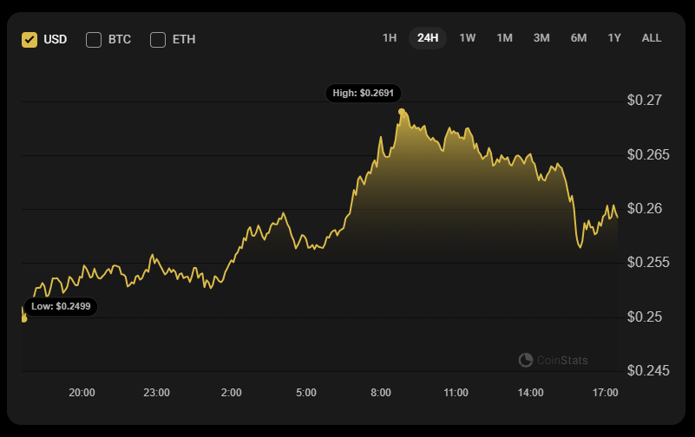This screenshot has width=695, height=437.
Task: Click the 5:00 time label
Action: pyautogui.click(x=306, y=393)
